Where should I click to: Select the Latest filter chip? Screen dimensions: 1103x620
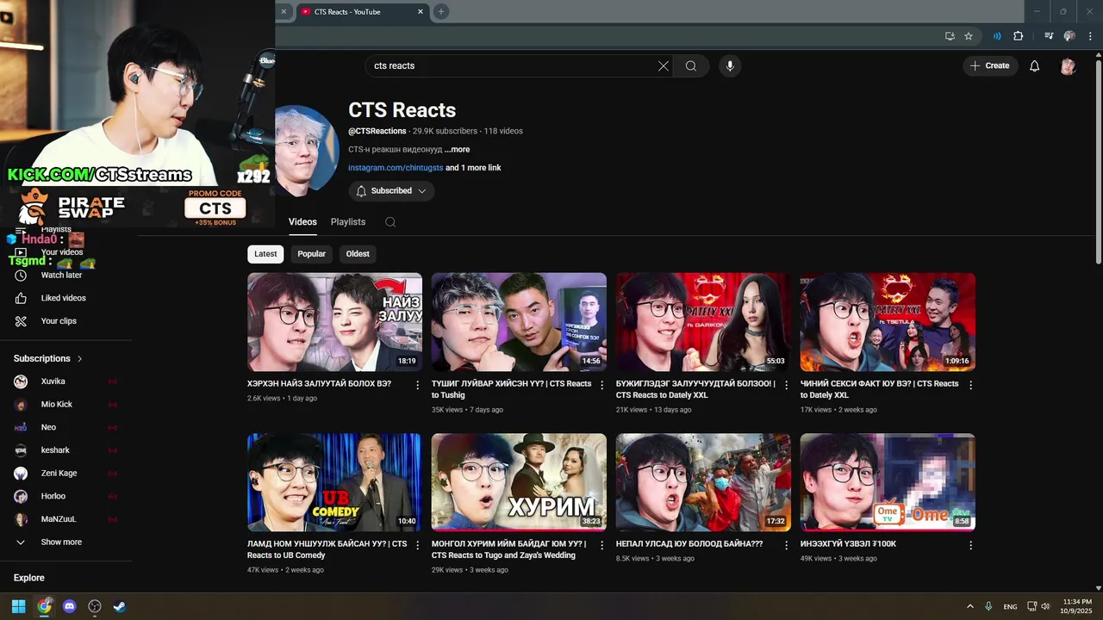[265, 254]
